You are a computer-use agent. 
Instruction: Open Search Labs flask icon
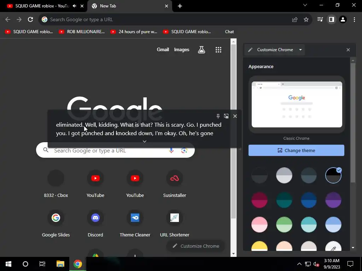point(201,49)
